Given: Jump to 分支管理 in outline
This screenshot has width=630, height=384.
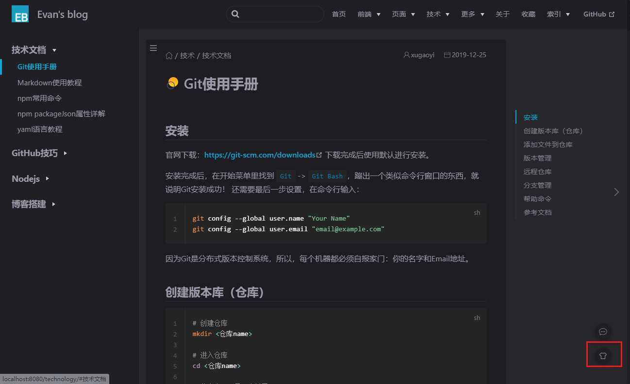Looking at the screenshot, I should [x=537, y=185].
